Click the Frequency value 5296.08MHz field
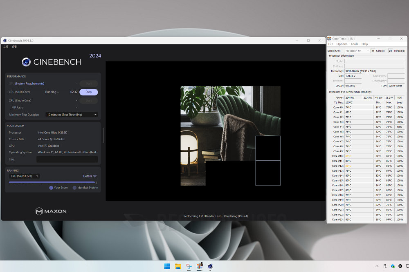 click(375, 71)
